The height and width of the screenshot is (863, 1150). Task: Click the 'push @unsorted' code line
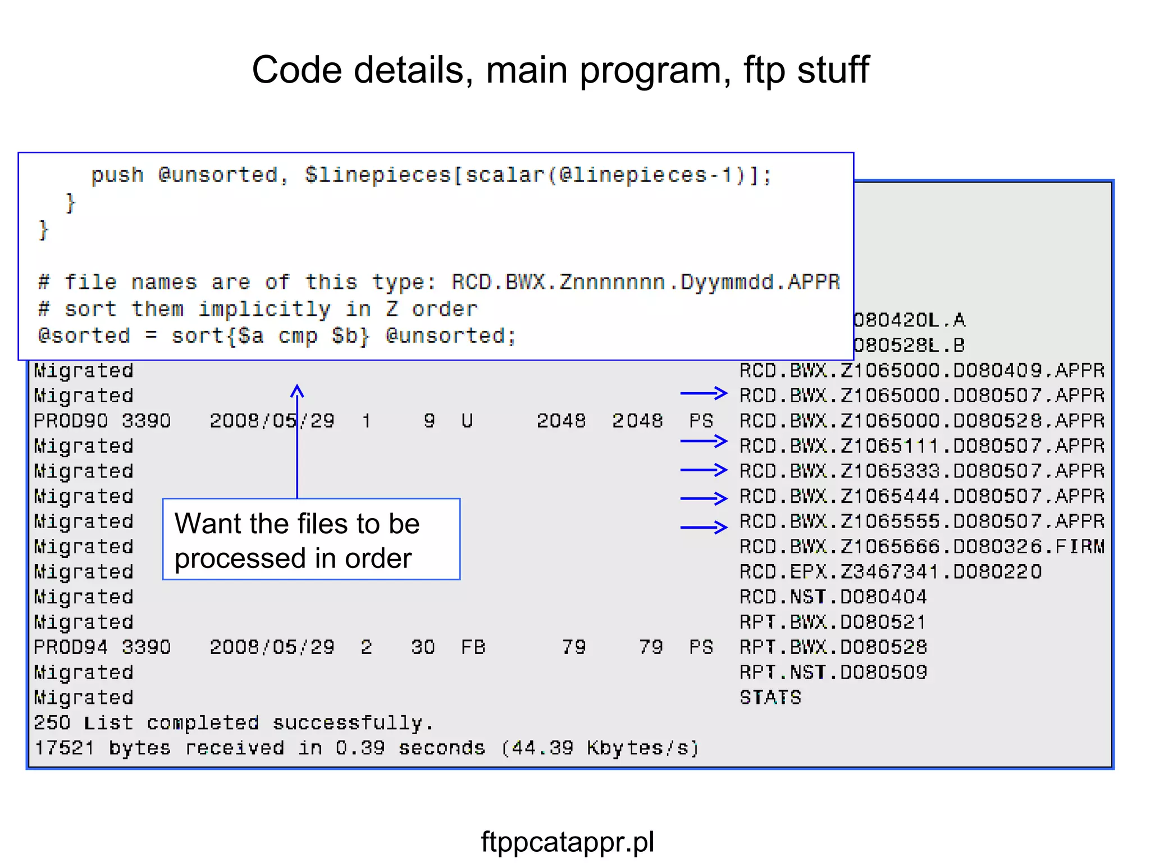point(432,175)
